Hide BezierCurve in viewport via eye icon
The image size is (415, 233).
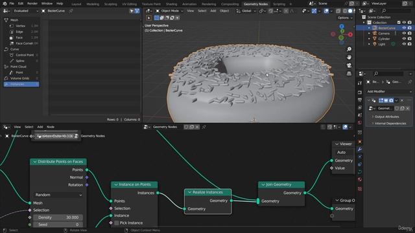[404, 28]
